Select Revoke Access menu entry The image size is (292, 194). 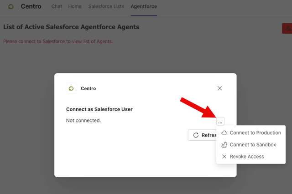coord(251,157)
